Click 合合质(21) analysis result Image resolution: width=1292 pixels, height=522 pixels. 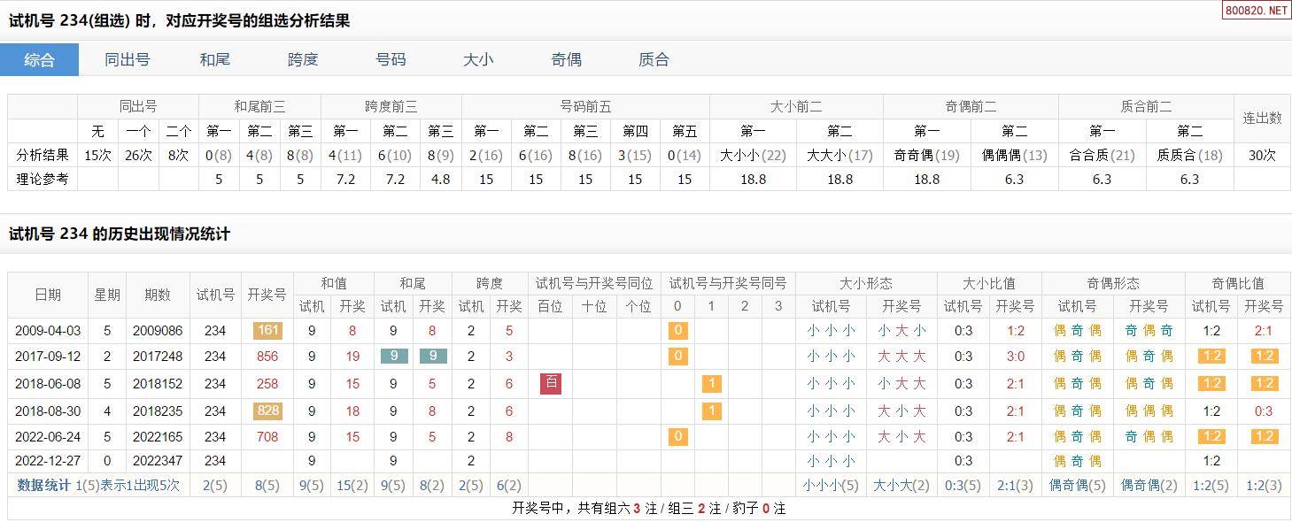(x=1102, y=155)
